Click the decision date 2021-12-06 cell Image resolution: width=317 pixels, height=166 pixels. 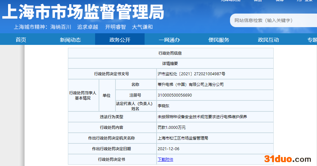tap(168, 149)
